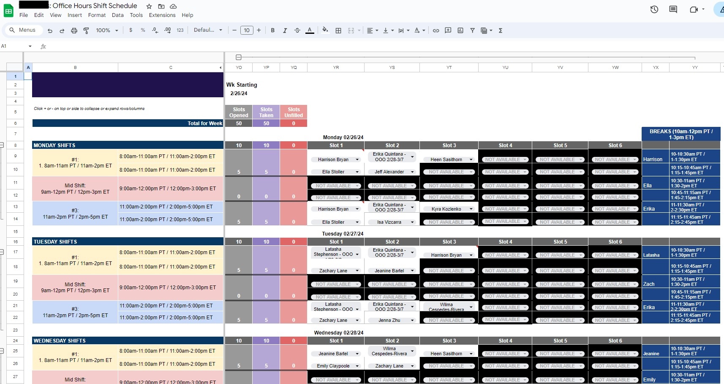The height and width of the screenshot is (384, 724).
Task: Open version history
Action: [x=654, y=9]
